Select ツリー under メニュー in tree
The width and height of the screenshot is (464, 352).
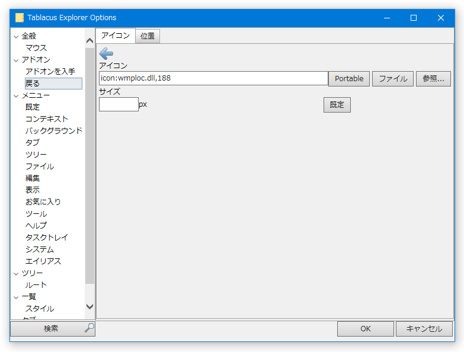36,155
